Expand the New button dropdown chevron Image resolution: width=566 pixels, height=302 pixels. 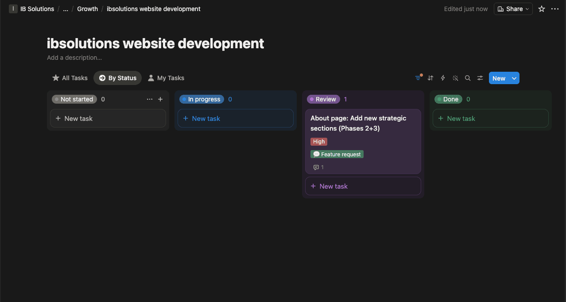pyautogui.click(x=514, y=78)
